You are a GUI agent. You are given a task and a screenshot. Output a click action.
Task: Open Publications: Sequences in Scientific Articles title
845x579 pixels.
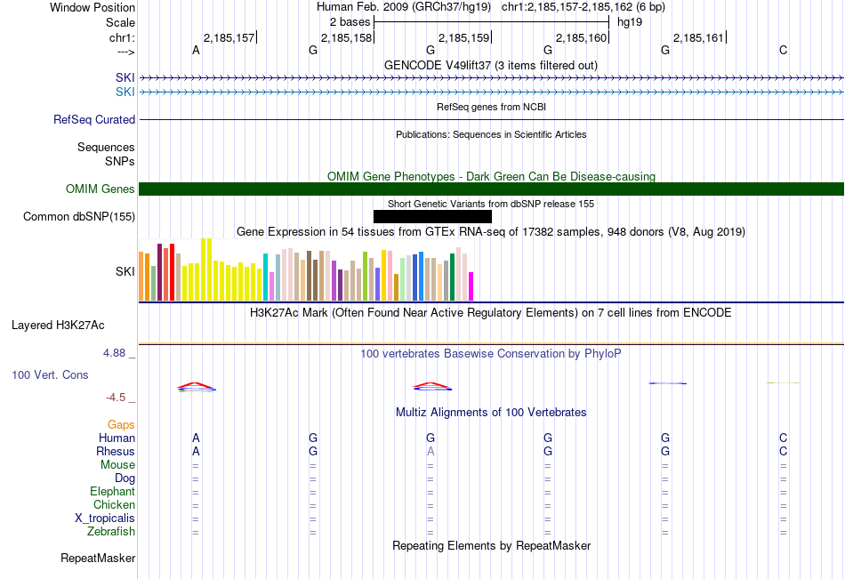pyautogui.click(x=491, y=134)
